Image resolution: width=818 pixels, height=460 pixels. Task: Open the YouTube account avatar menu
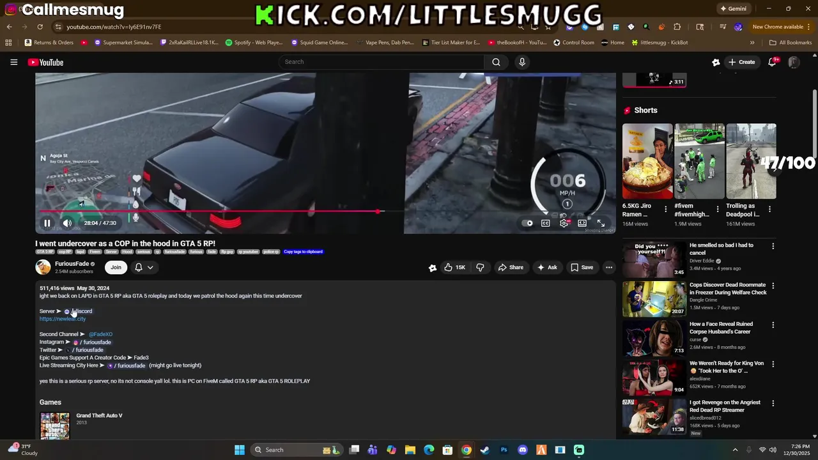tap(794, 62)
